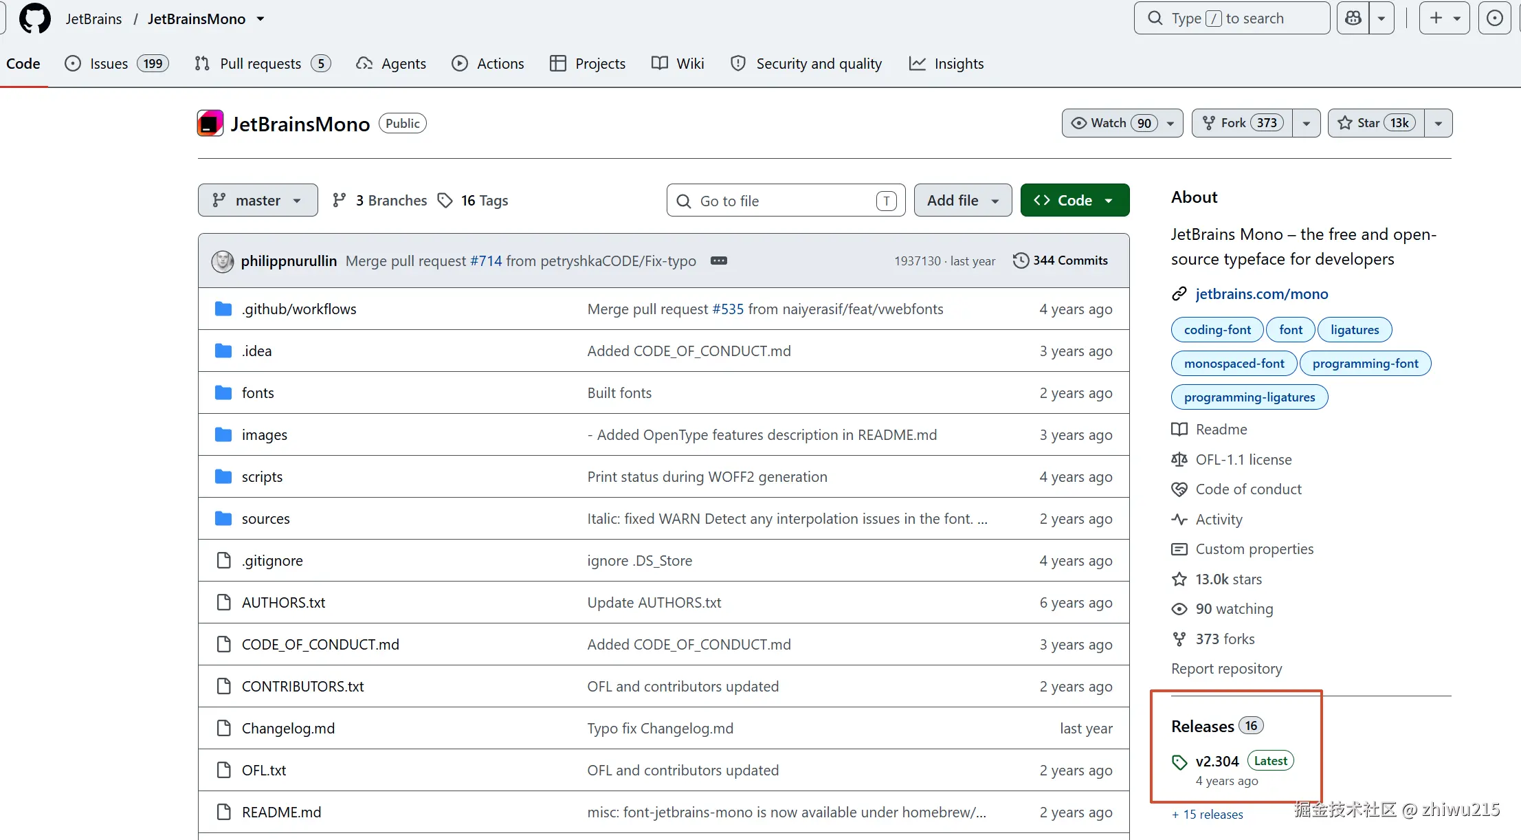Open the Security and quality tab

pyautogui.click(x=806, y=63)
